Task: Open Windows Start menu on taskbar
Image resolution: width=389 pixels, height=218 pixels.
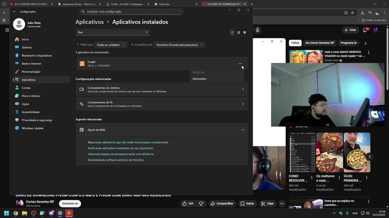Action: [6, 213]
